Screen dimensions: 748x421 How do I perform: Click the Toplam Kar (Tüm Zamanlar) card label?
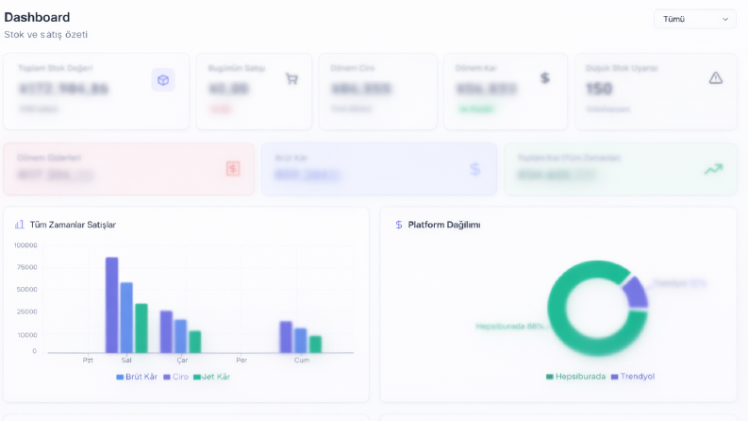click(569, 158)
